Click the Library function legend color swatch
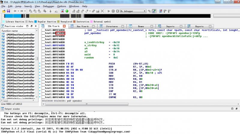This screenshot has width=240, height=134. point(4,22)
